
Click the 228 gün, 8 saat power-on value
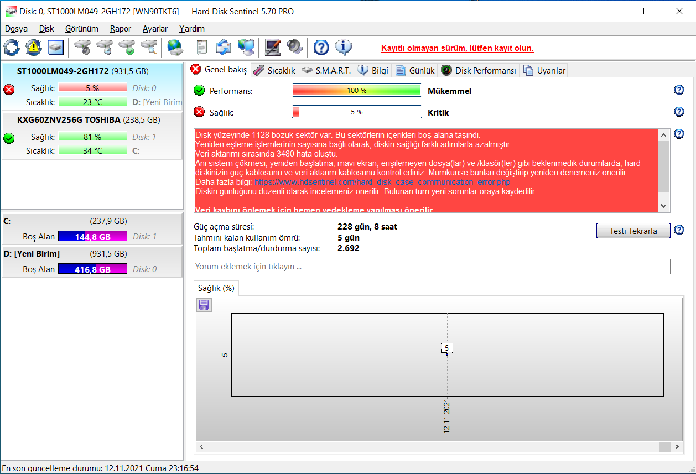point(367,227)
